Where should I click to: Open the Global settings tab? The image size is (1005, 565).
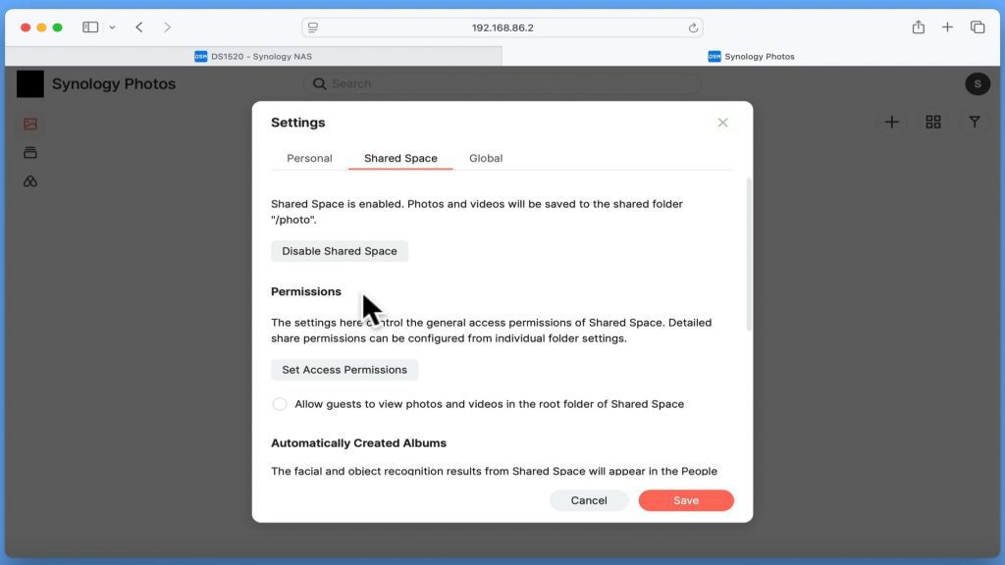[486, 158]
